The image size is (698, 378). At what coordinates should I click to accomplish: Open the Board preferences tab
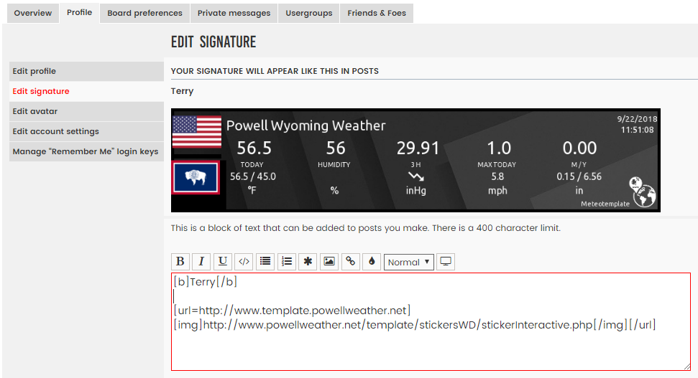pyautogui.click(x=144, y=13)
